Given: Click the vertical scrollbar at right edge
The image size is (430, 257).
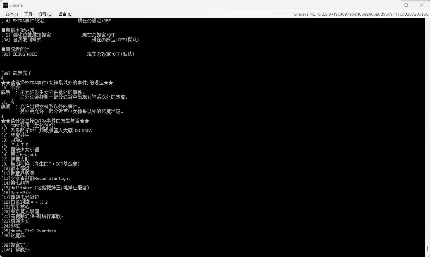Looking at the screenshot, I should (427, 249).
